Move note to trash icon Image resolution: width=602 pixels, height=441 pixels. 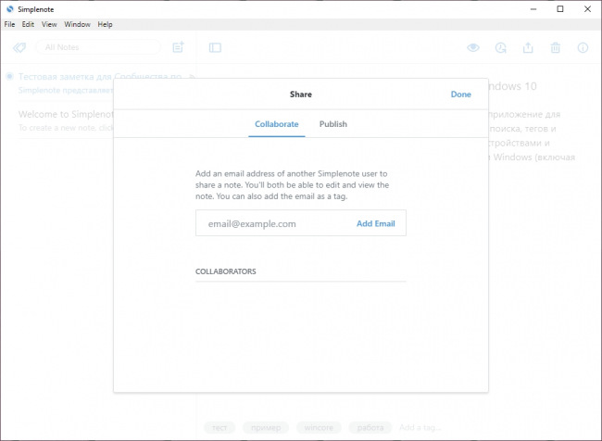tap(556, 47)
